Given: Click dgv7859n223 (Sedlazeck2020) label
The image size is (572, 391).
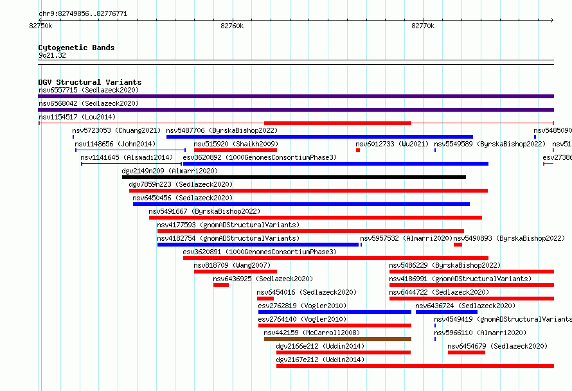Looking at the screenshot, I should (x=181, y=184).
